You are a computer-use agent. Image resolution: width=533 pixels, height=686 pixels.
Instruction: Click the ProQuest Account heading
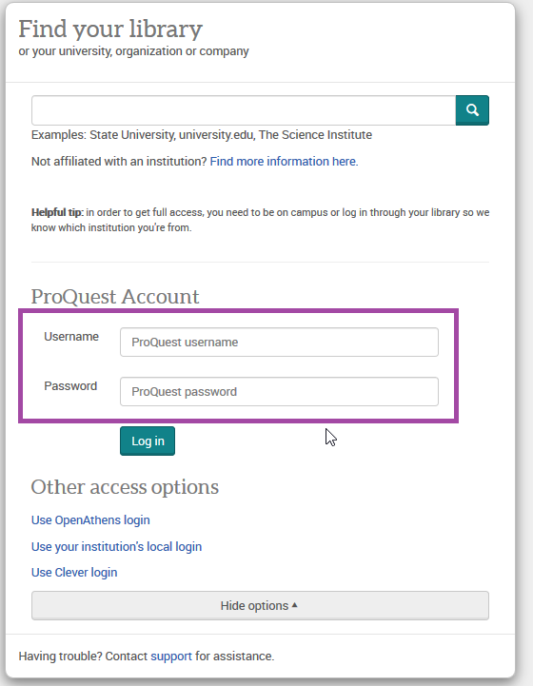[x=115, y=297]
